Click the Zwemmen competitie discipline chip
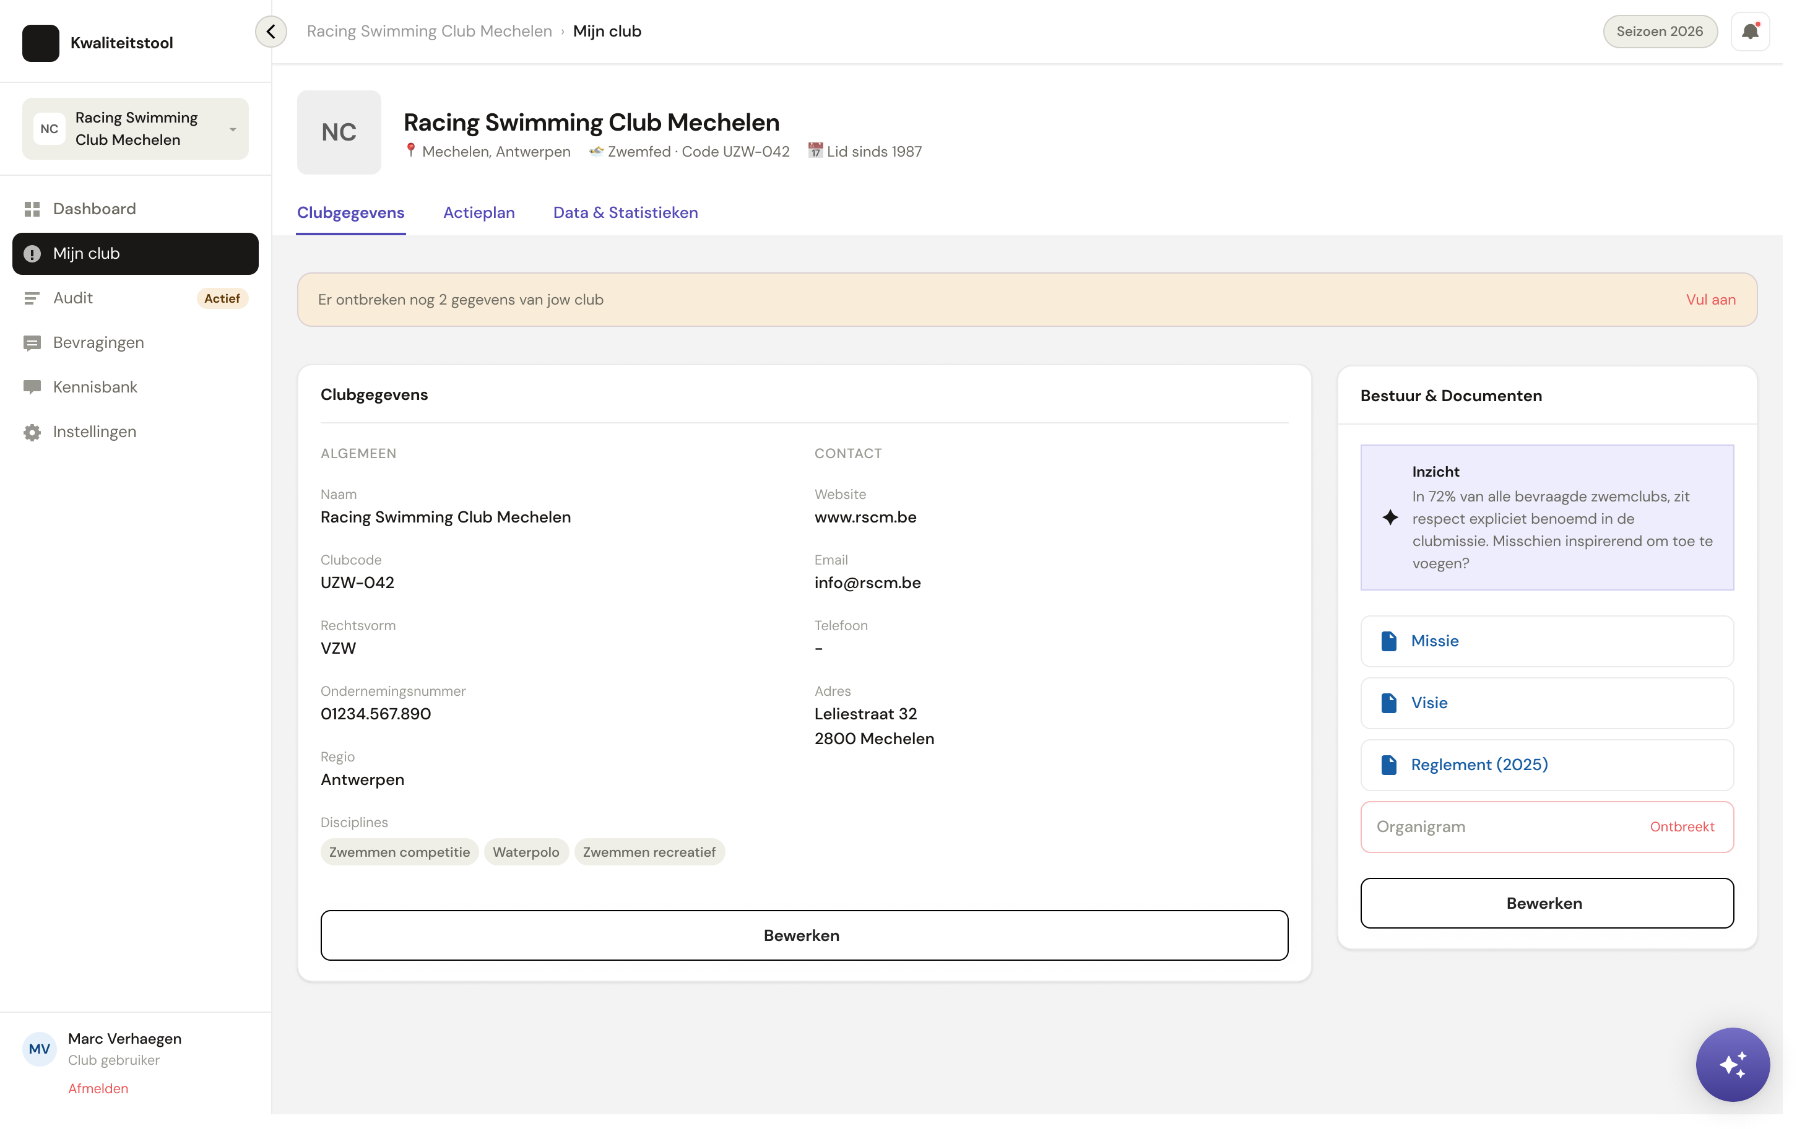 click(x=399, y=852)
